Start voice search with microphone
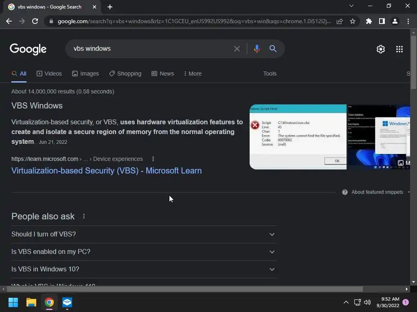This screenshot has height=312, width=417. 257,49
